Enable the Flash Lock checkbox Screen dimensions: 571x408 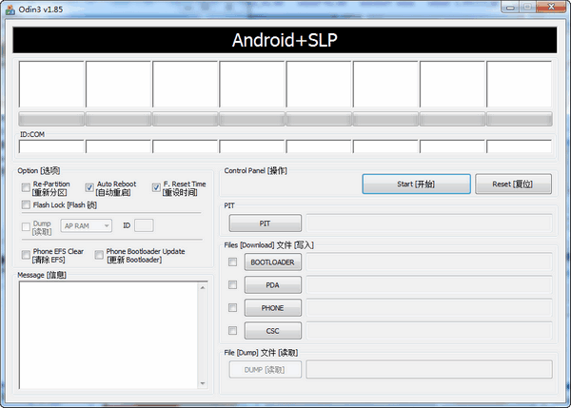pyautogui.click(x=26, y=204)
